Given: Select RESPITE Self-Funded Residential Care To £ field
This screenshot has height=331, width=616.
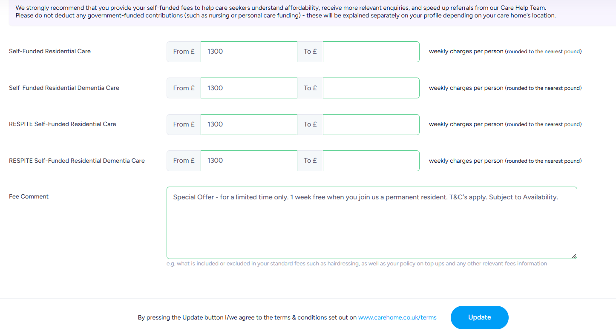Looking at the screenshot, I should click(371, 124).
